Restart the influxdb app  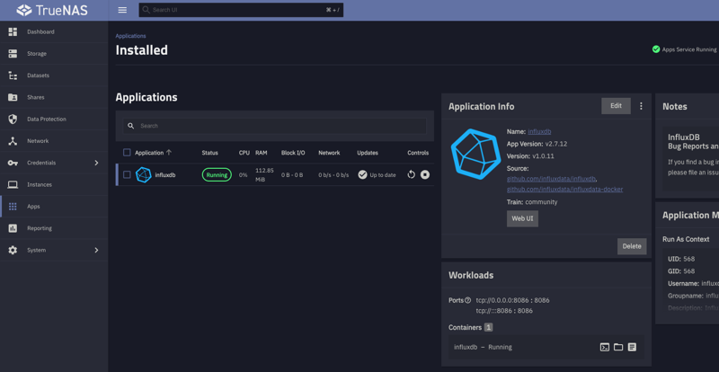412,174
